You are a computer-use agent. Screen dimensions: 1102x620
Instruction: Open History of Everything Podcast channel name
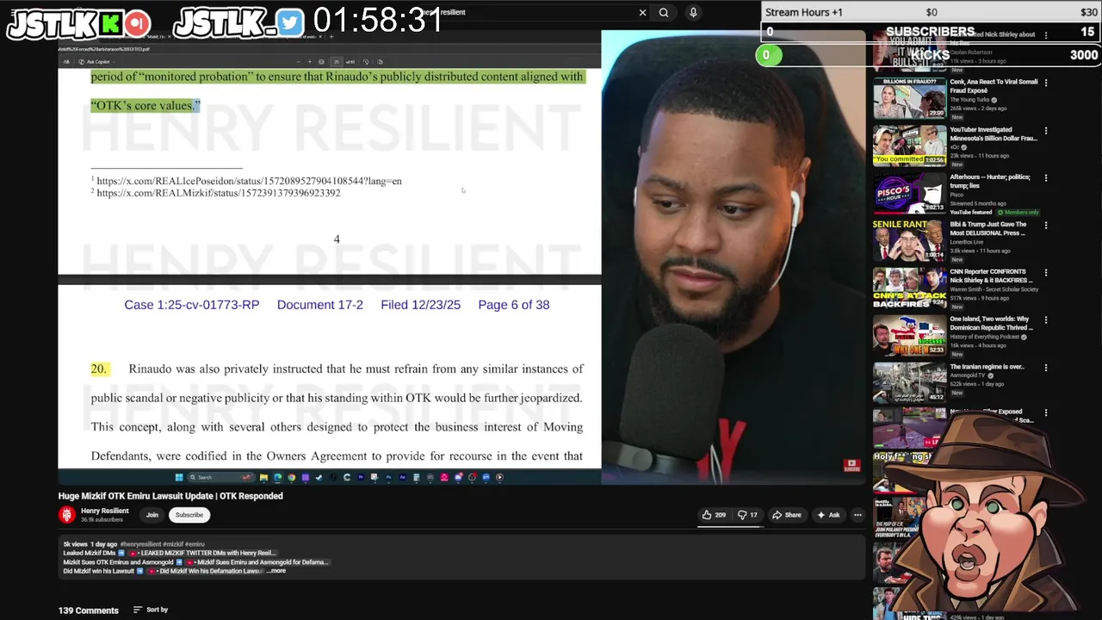click(985, 337)
